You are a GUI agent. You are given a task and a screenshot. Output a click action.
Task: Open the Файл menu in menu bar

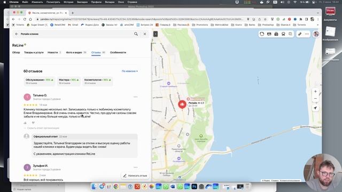tap(25, 2)
